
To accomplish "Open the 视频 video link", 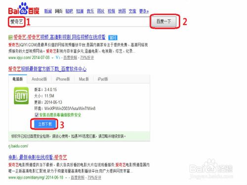I will point(111,11).
